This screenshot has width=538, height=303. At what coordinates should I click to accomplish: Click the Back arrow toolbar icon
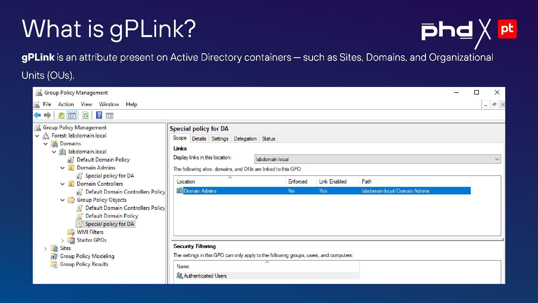[37, 115]
